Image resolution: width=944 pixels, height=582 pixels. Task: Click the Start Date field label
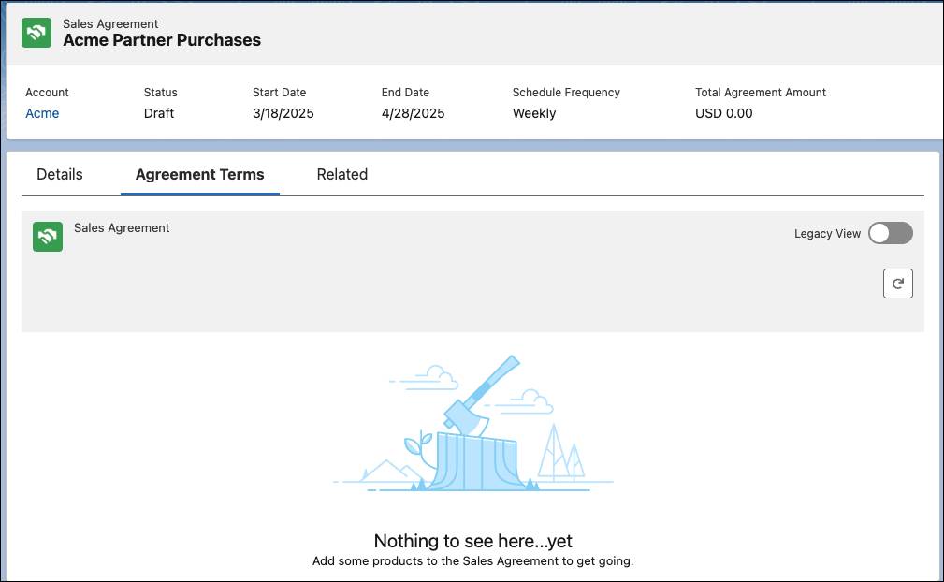(280, 92)
